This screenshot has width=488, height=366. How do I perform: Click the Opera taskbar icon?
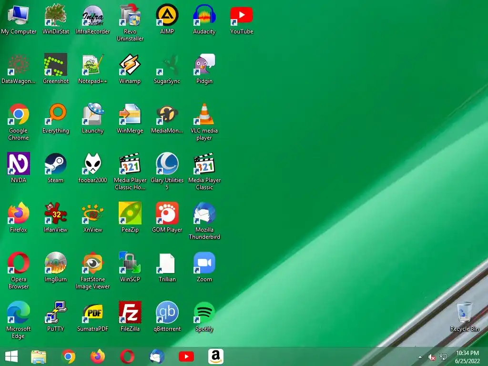(127, 356)
